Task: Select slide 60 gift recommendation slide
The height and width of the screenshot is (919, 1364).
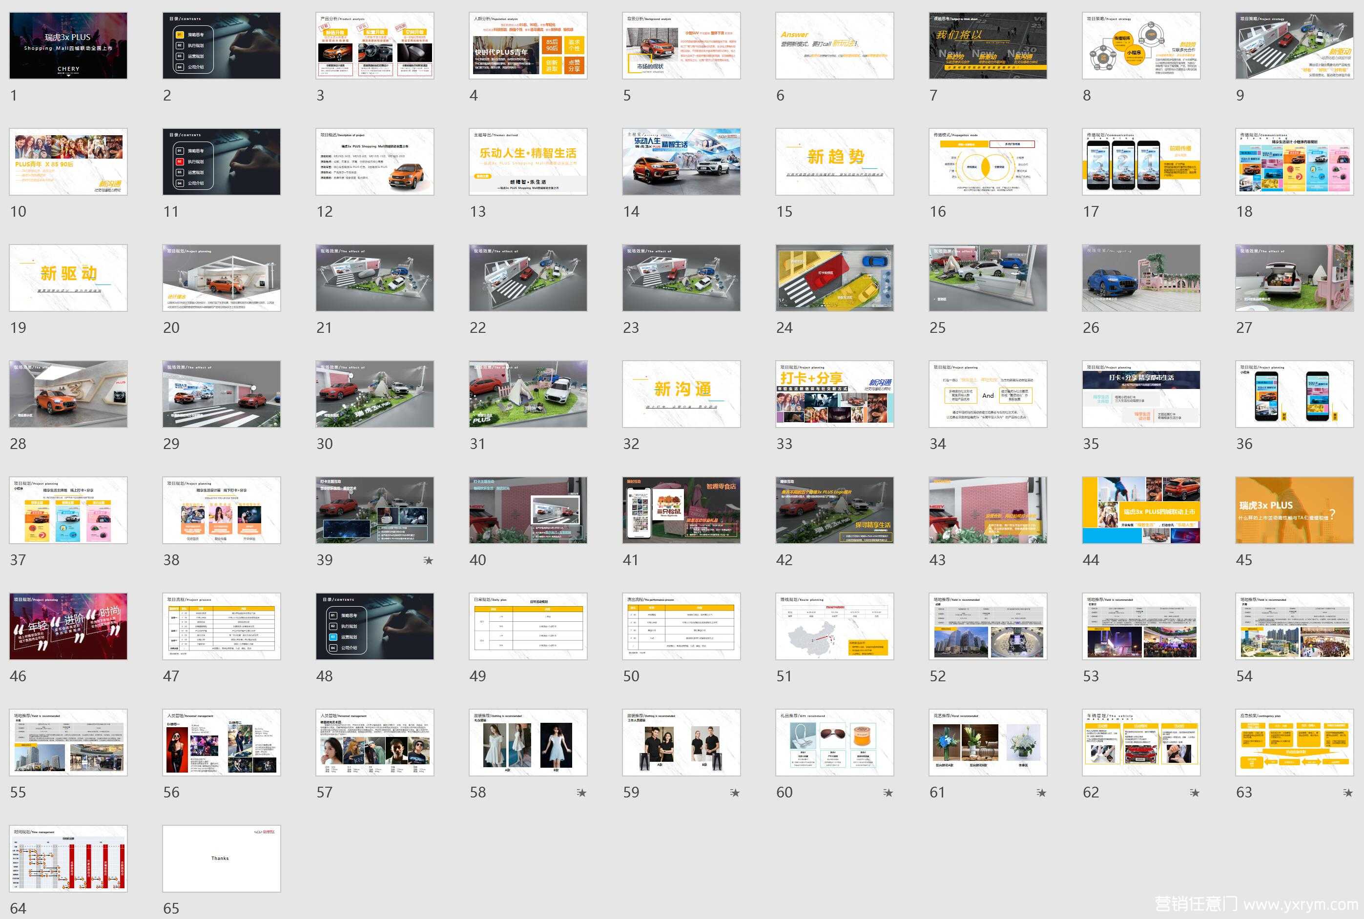Action: 835,742
